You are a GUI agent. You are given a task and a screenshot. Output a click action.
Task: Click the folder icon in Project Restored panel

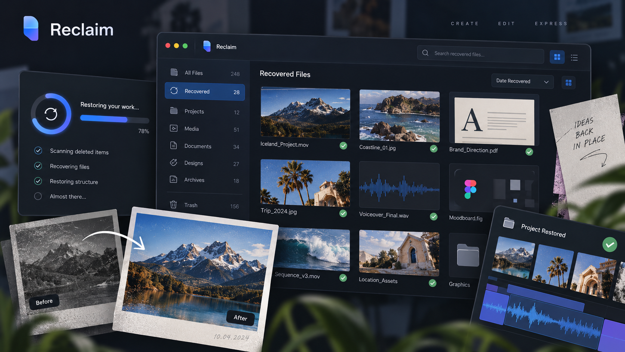pos(509,223)
